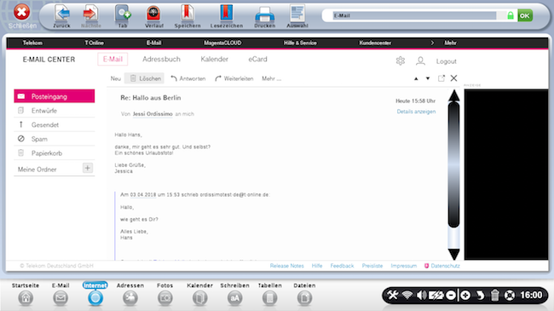Screen dimensions: 554x311
Task: Open the settings gear icon next to Logout
Action: pos(401,60)
